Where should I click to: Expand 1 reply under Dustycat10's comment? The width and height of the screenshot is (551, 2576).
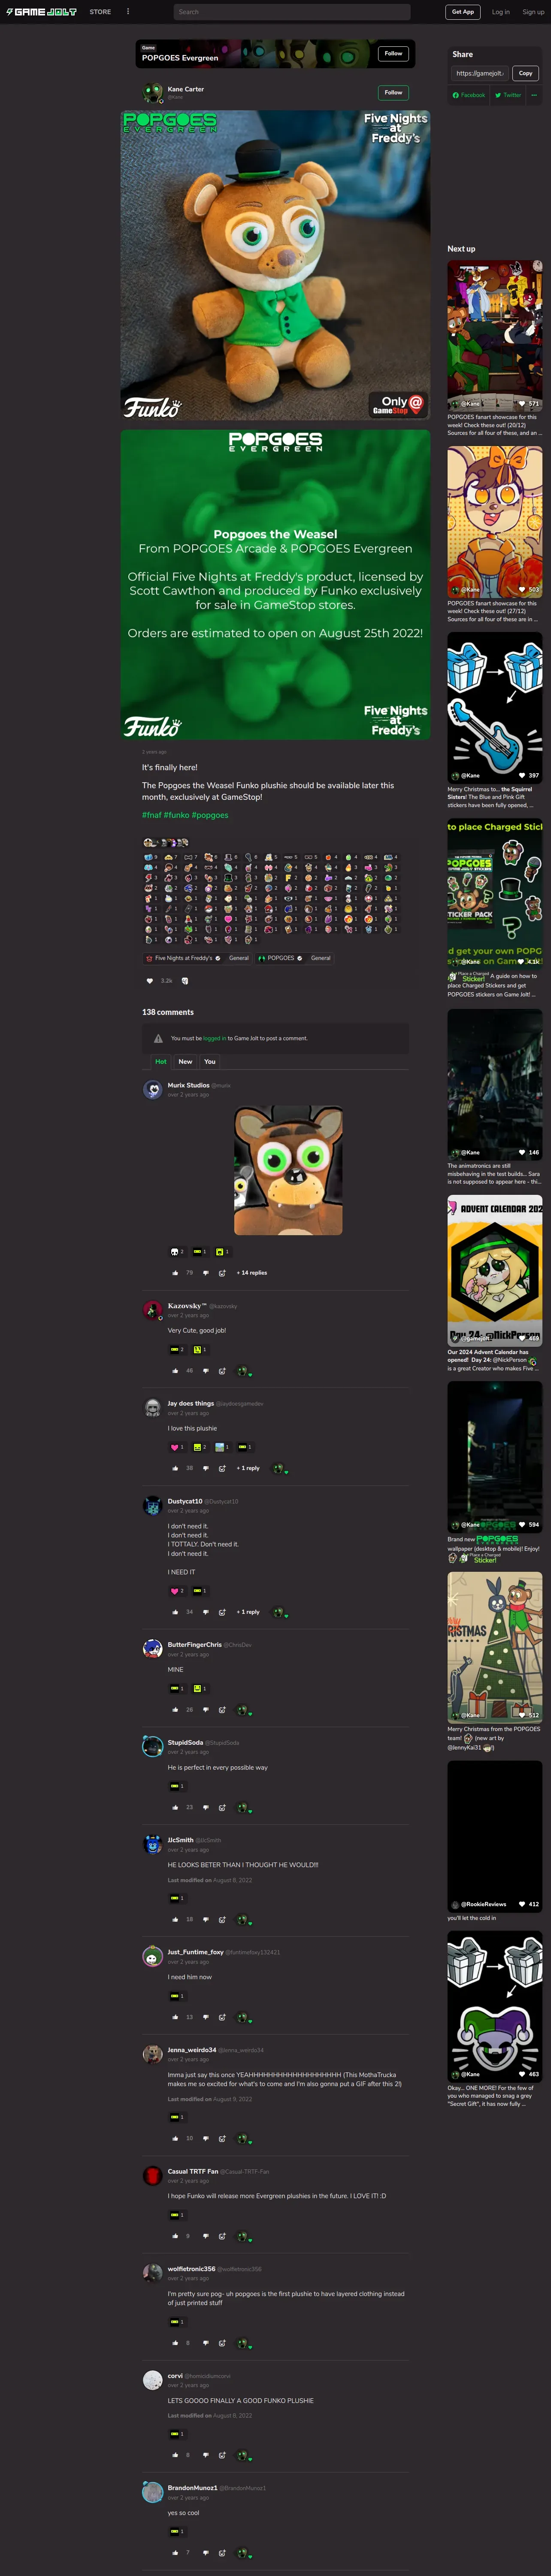click(248, 1612)
